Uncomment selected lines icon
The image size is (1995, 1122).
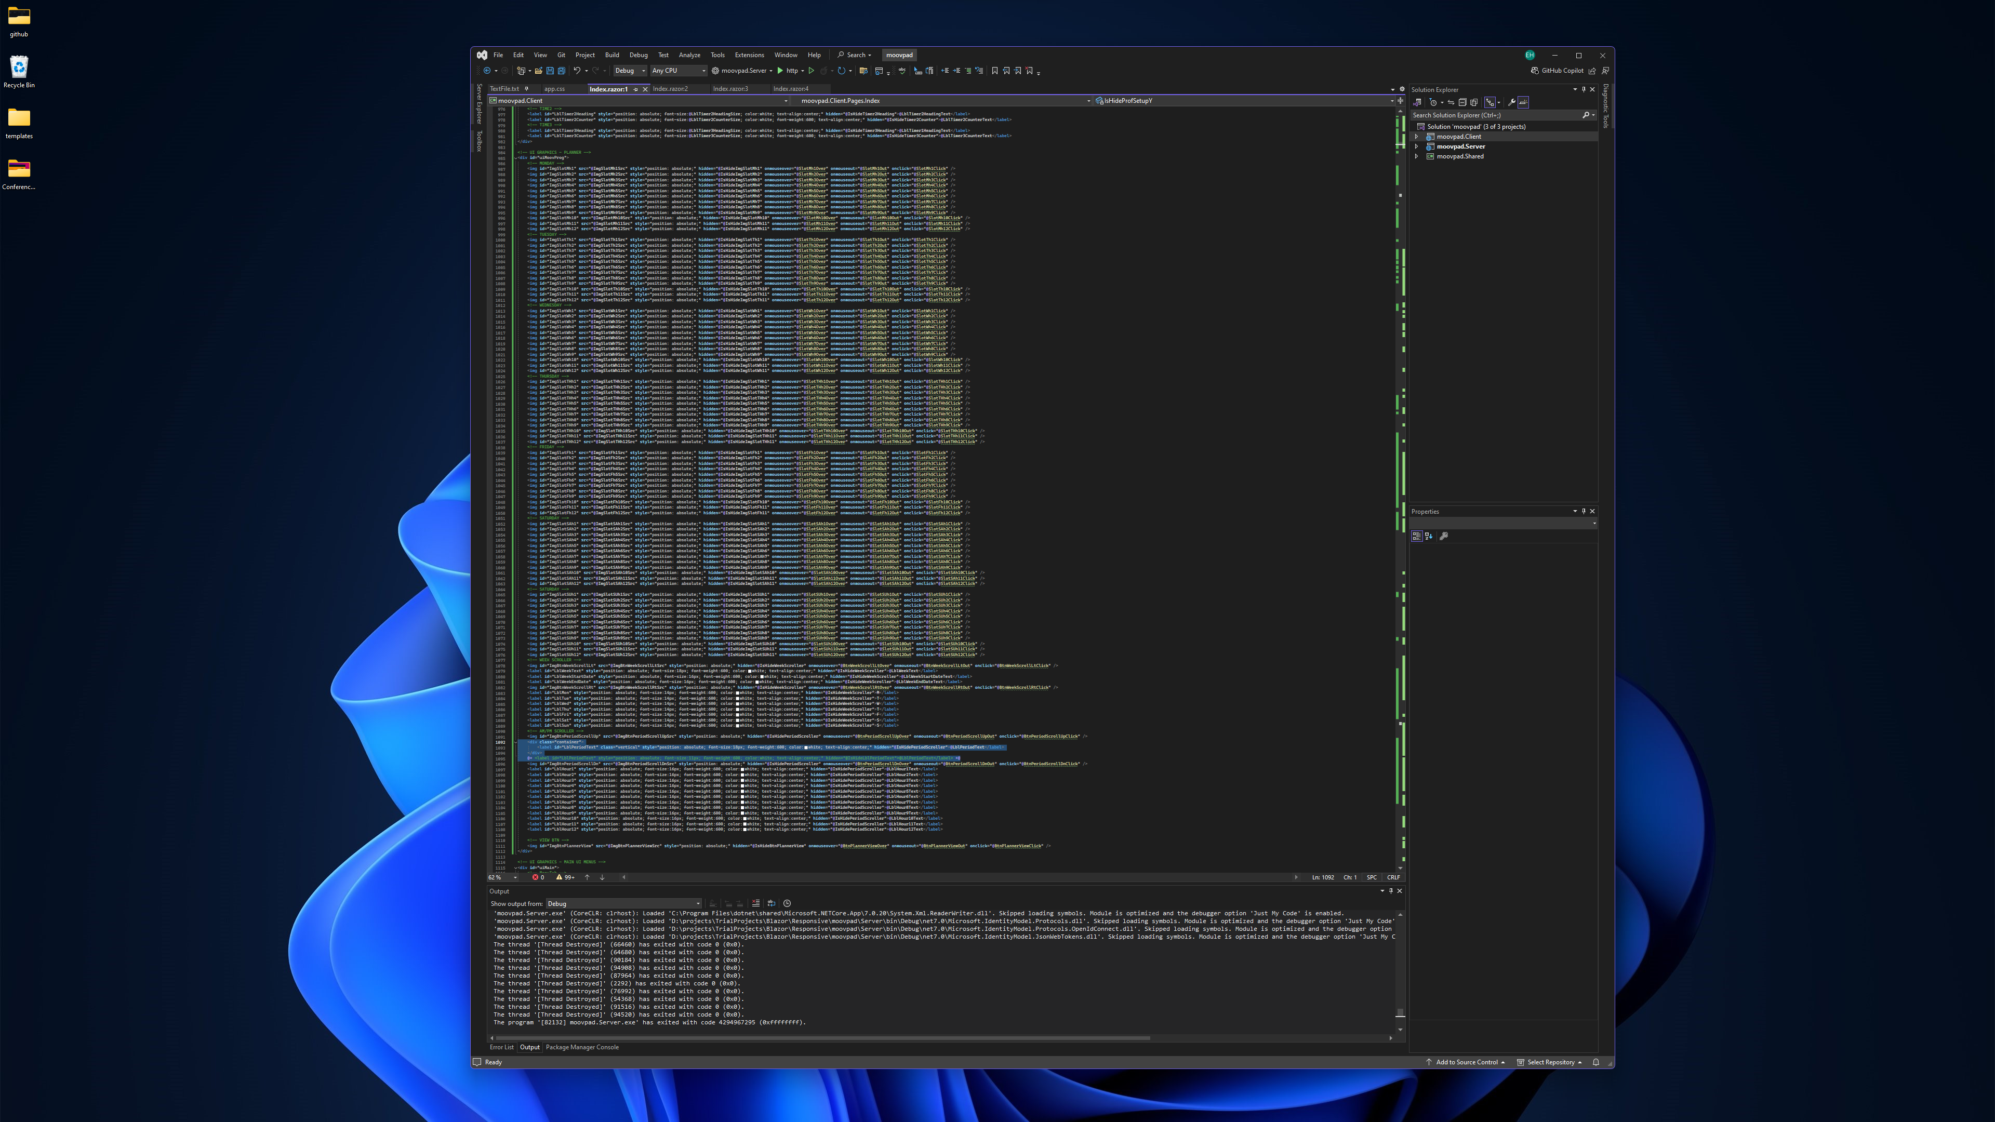pyautogui.click(x=980, y=71)
